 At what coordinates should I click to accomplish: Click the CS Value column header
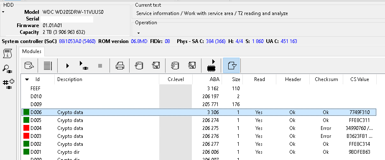(x=360, y=79)
